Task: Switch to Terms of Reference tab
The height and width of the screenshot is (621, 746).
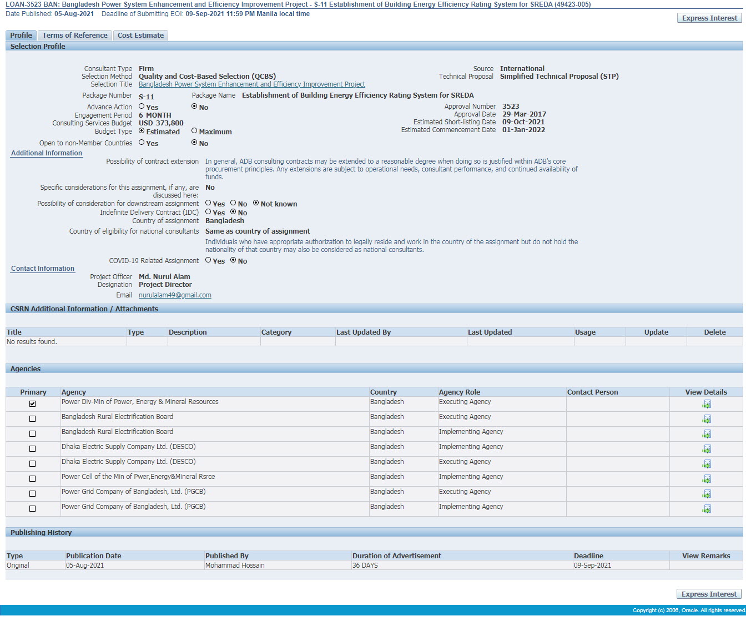Action: pos(75,35)
